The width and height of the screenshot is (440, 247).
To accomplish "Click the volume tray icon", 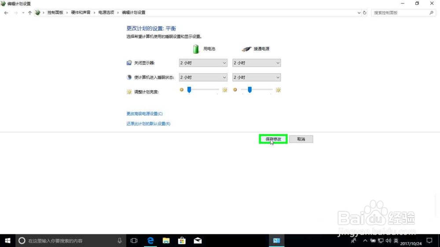I will [x=389, y=240].
